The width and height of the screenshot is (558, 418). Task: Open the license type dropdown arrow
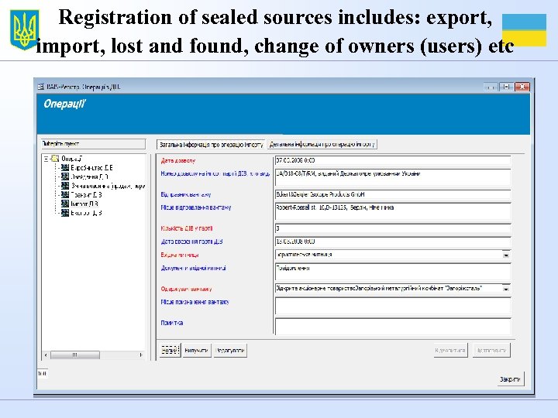click(505, 255)
